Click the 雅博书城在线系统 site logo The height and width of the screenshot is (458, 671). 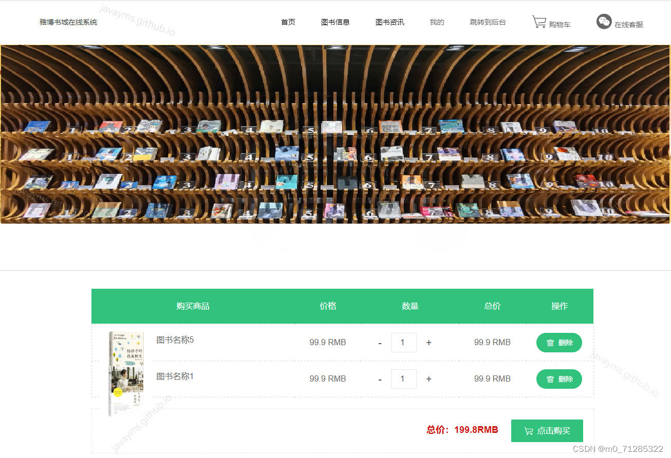tap(68, 23)
